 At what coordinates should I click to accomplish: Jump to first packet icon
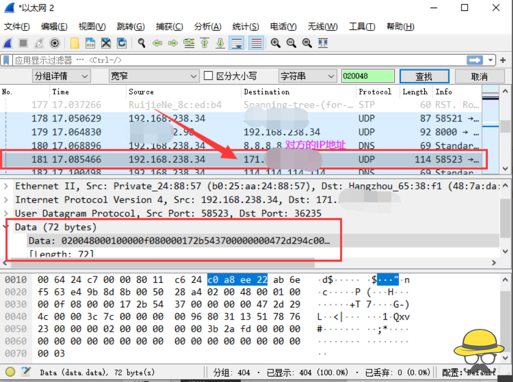point(205,43)
